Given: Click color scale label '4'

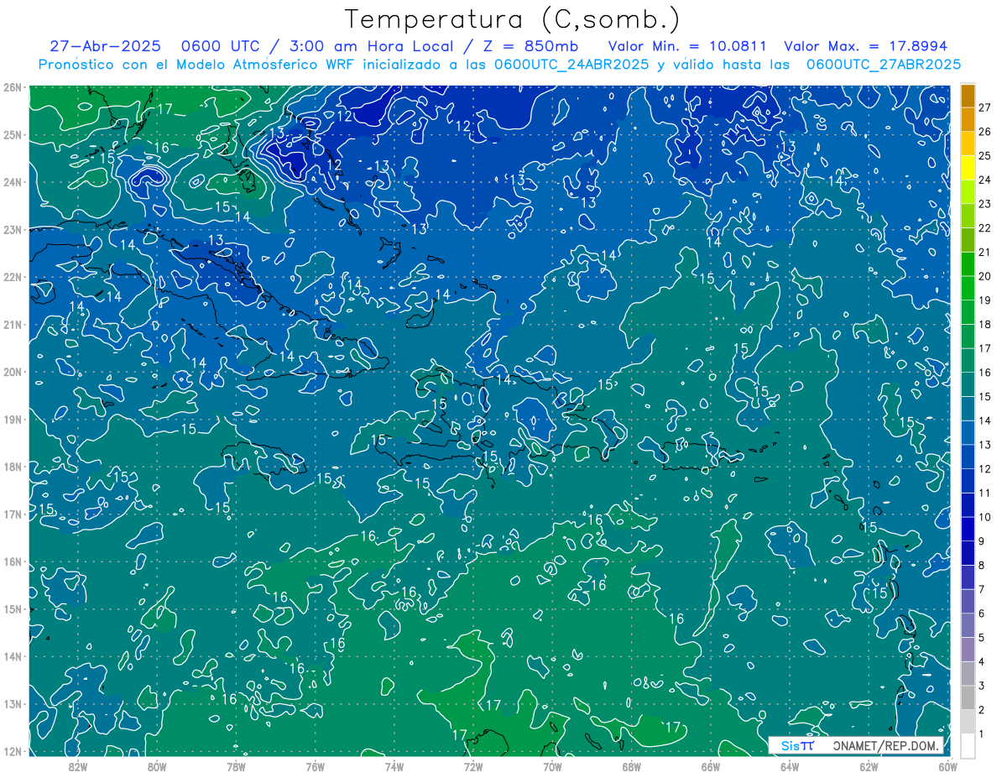Looking at the screenshot, I should coord(982,661).
